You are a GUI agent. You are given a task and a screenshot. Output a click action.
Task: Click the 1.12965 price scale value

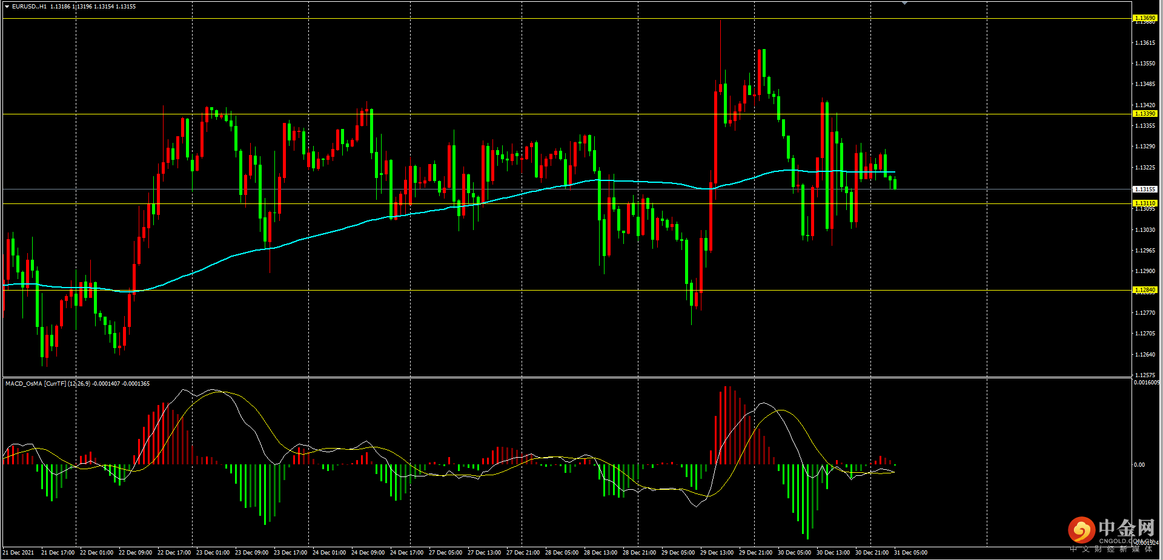(x=1145, y=251)
